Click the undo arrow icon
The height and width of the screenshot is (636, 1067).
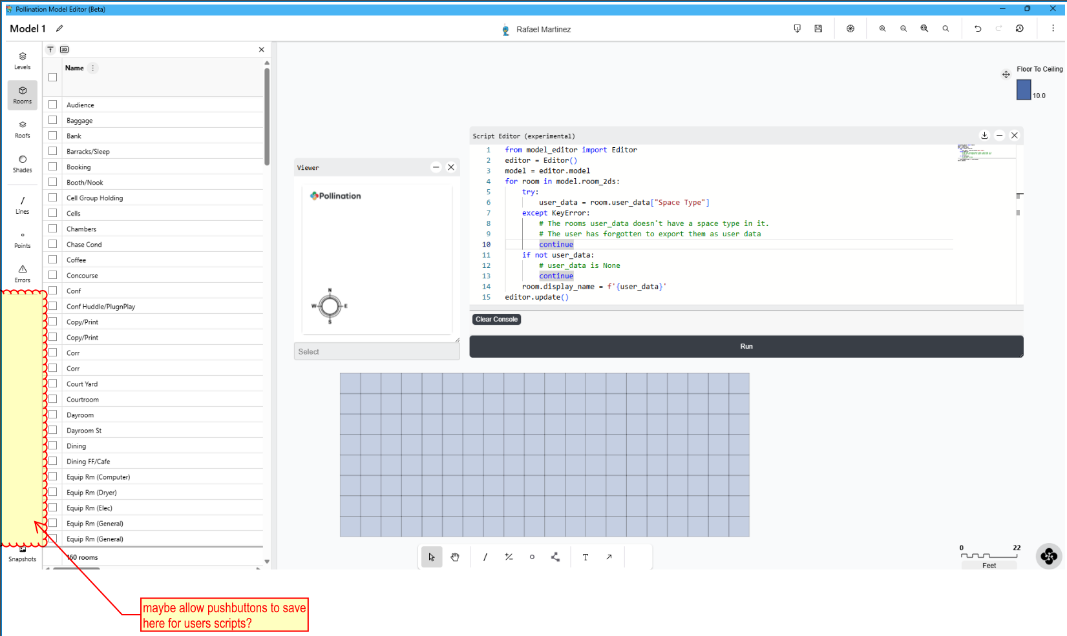(x=978, y=28)
